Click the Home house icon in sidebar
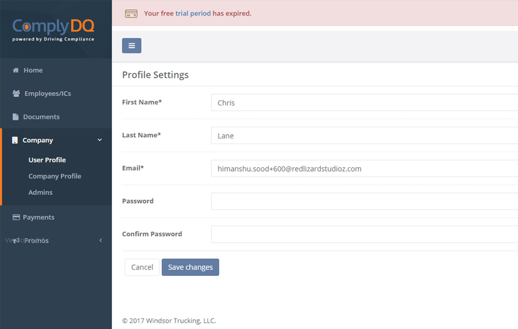The image size is (518, 329). pos(16,70)
